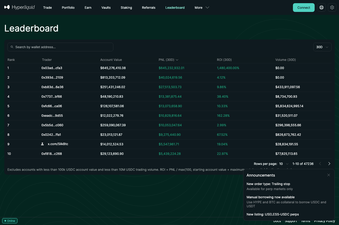
Task: Open the Portfolio tab
Action: tap(68, 8)
